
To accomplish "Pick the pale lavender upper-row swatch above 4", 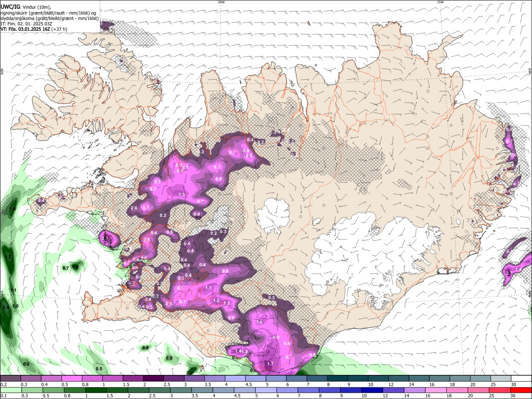I will [x=235, y=379].
